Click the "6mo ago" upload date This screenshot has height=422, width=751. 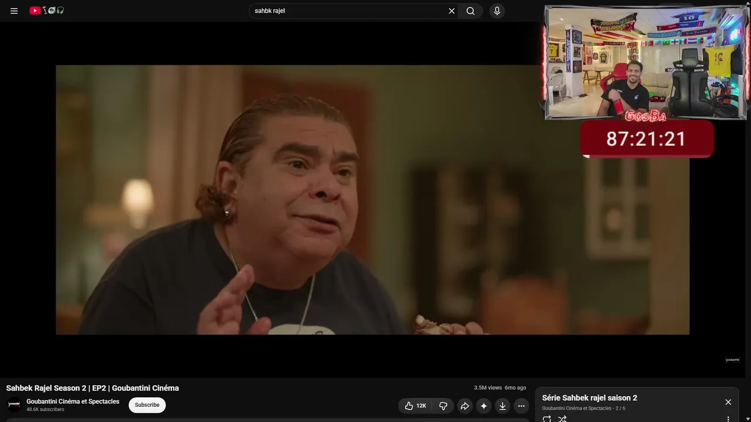coord(515,388)
